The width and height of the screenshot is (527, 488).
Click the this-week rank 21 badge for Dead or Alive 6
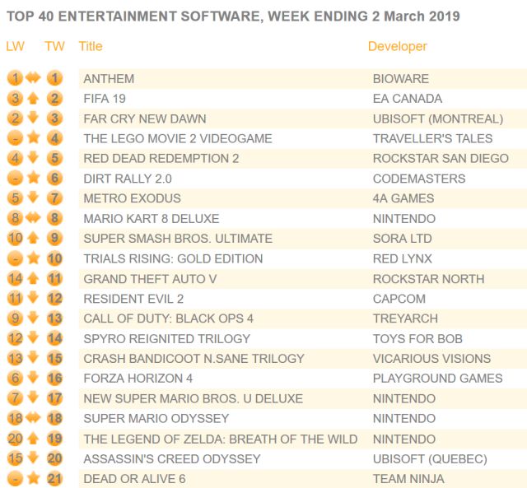55,478
